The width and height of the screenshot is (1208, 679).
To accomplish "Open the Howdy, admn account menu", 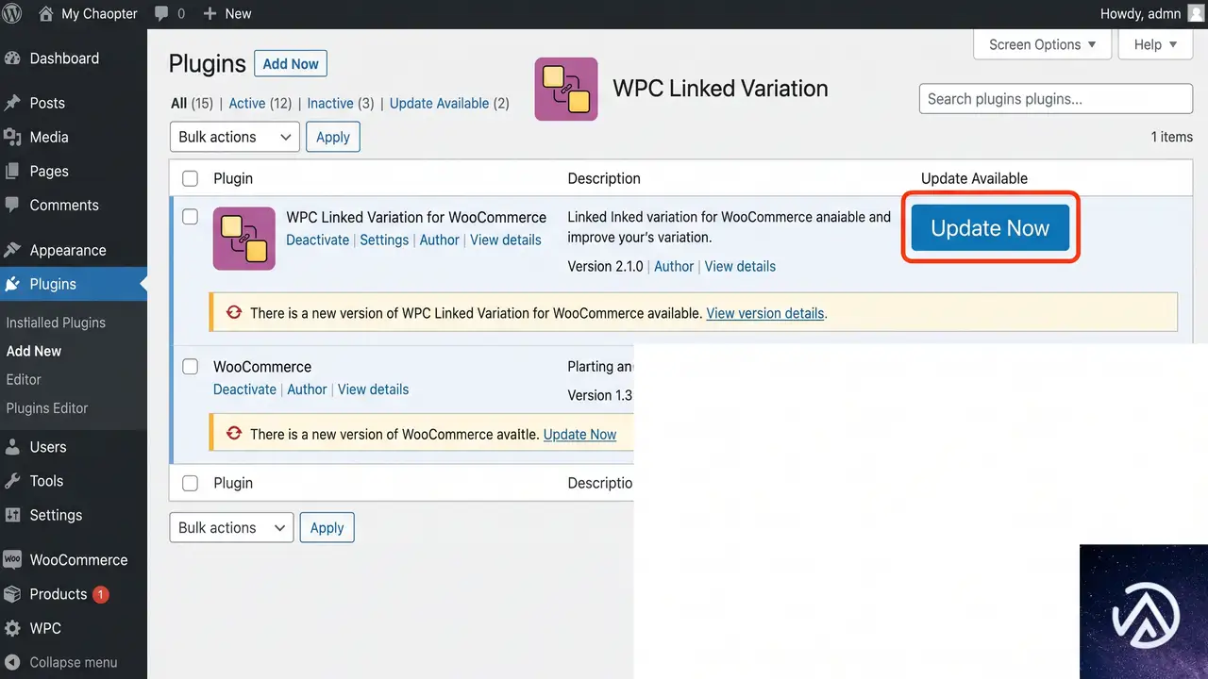I will [1141, 13].
